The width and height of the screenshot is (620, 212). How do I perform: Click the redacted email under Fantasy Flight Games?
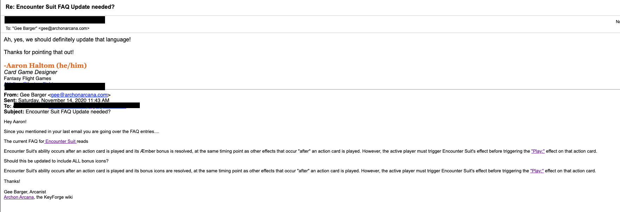[55, 86]
